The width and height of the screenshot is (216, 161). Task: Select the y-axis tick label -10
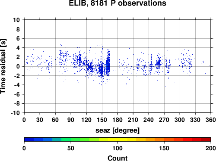pyautogui.click(x=15, y=113)
